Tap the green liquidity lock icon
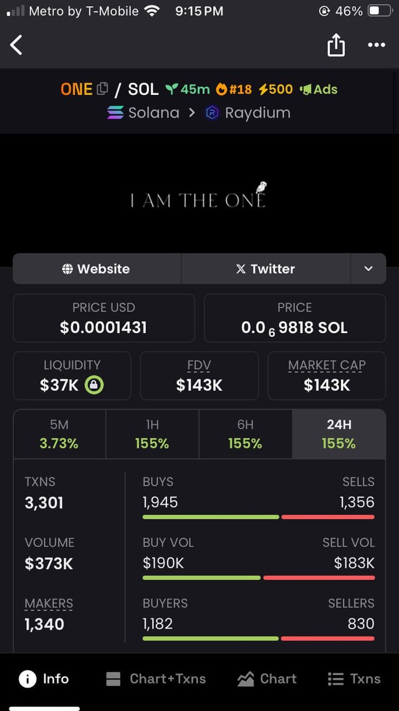The height and width of the screenshot is (711, 399). (x=94, y=385)
